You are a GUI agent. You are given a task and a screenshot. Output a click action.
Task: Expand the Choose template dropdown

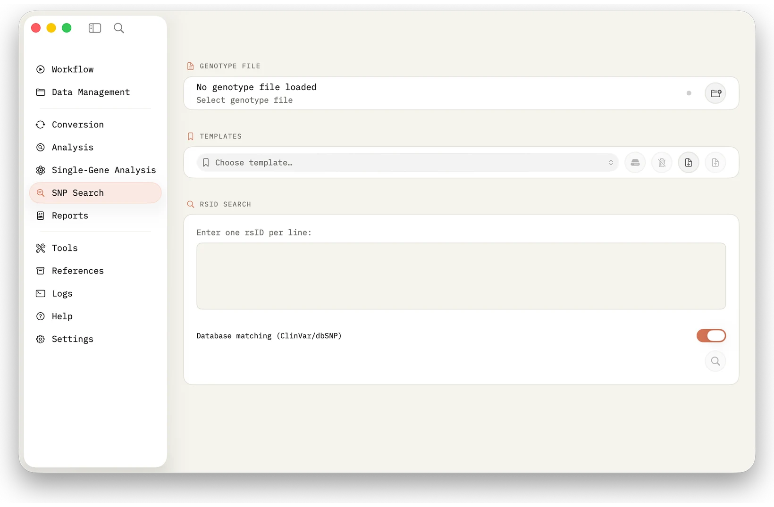408,163
